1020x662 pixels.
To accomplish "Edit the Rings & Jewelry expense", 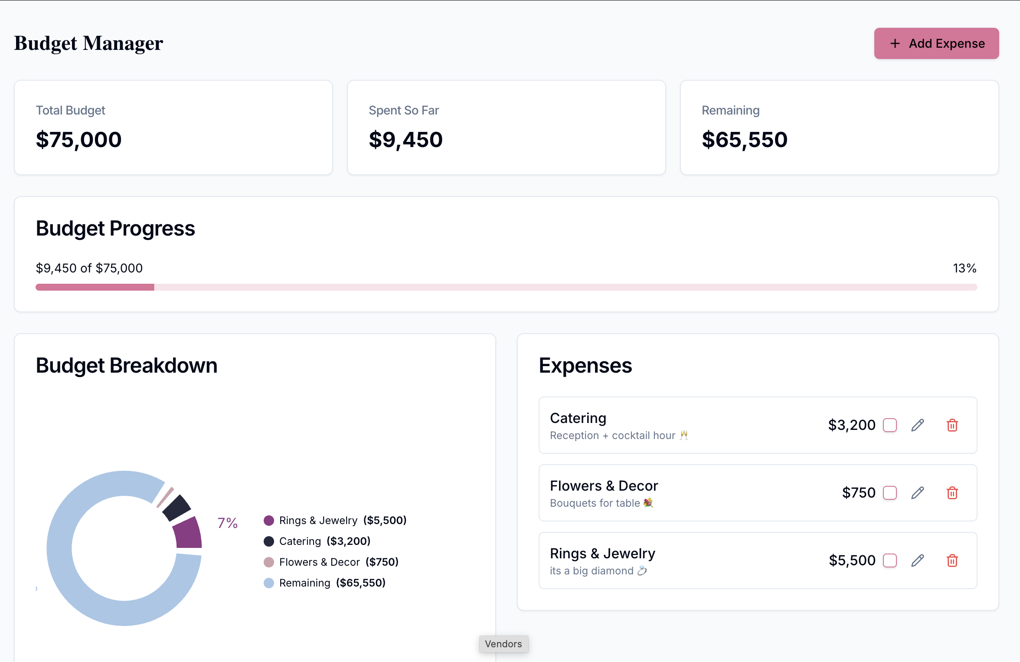I will (918, 560).
